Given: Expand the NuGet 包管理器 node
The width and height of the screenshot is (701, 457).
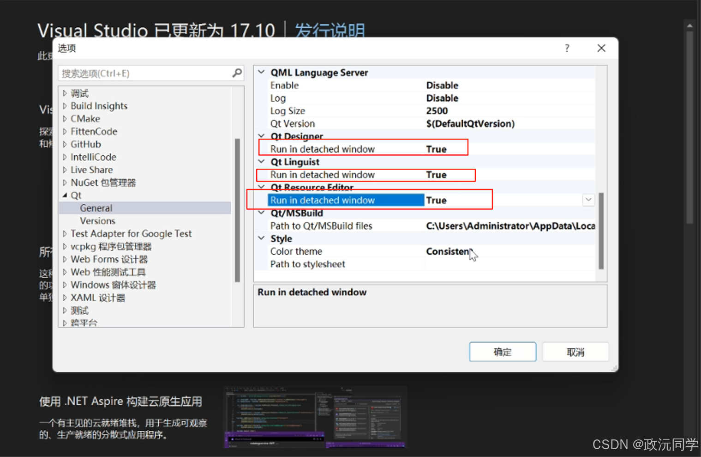Looking at the screenshot, I should 65,183.
